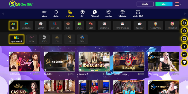This screenshot has width=188, height=94.
Task: Open the fish shooting (ยิงปลา) crosshair menu
Action: tap(56, 14)
